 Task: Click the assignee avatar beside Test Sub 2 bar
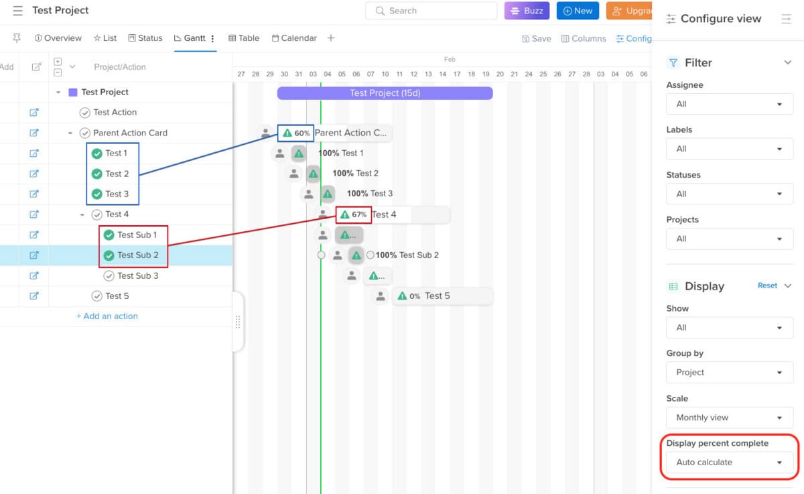(338, 255)
